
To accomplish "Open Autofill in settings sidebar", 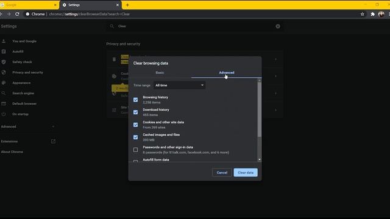I will (x=18, y=51).
